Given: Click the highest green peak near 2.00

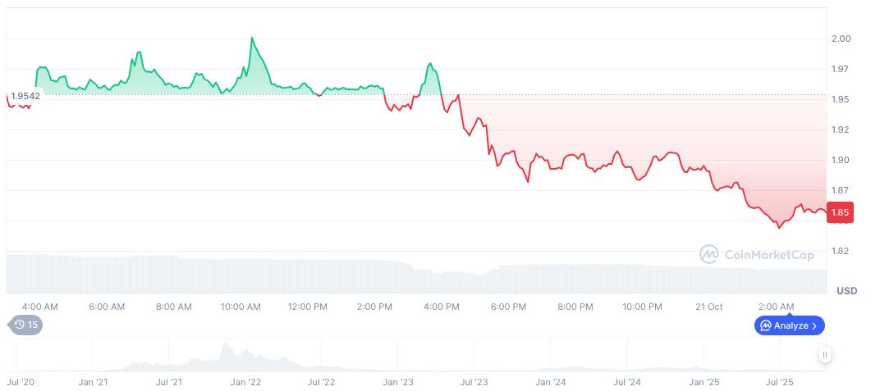Looking at the screenshot, I should [x=251, y=39].
